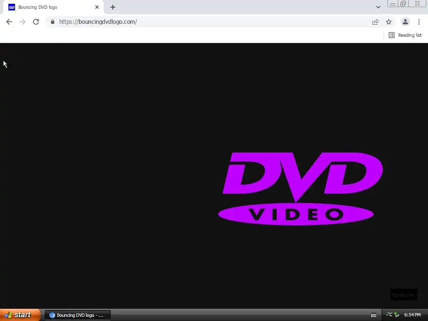Restore down the Chrome window
The image size is (428, 321).
[403, 4]
